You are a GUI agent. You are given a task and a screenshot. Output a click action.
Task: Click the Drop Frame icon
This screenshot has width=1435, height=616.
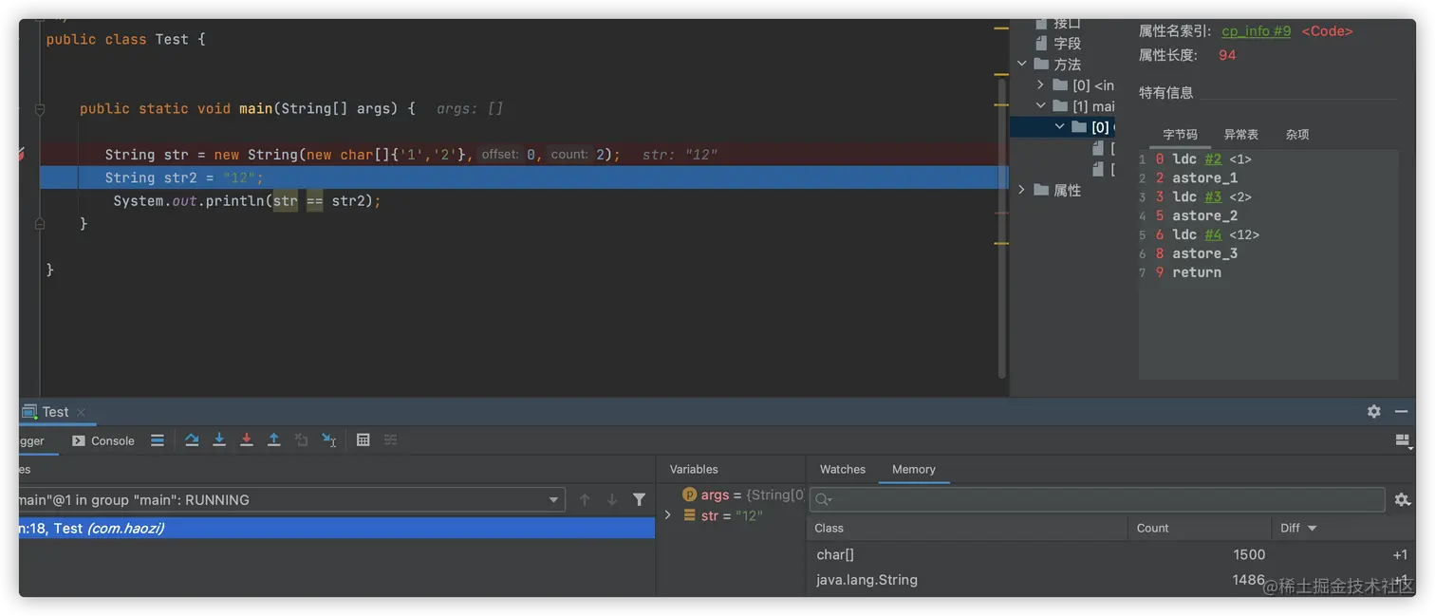(302, 440)
